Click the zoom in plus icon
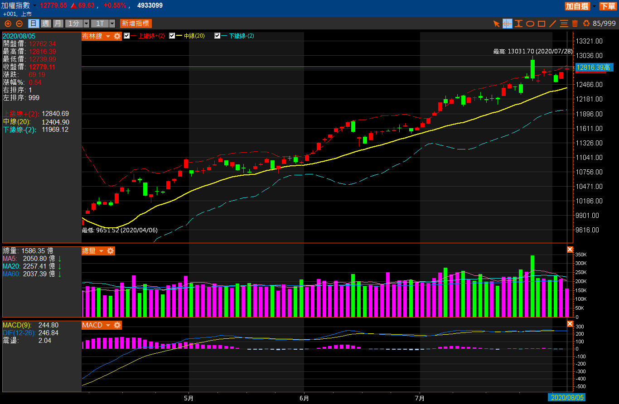This screenshot has width=619, height=404. click(8, 24)
